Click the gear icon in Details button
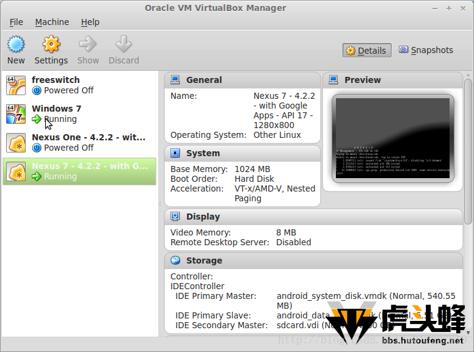The height and width of the screenshot is (352, 474). coord(351,51)
